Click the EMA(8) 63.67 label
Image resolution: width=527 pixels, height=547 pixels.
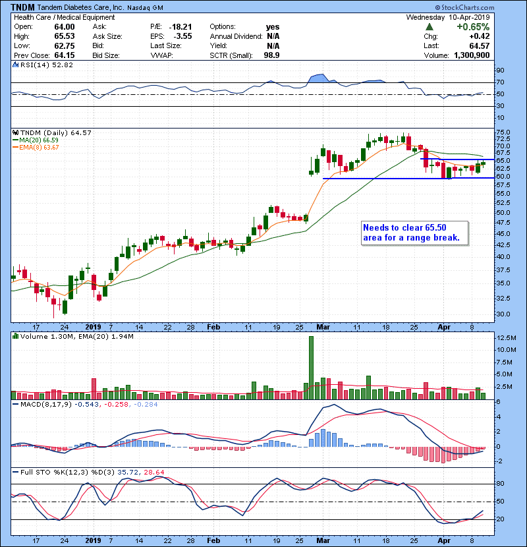[x=39, y=148]
